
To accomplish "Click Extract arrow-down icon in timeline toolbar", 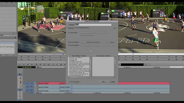I will pyautogui.click(x=28, y=65).
